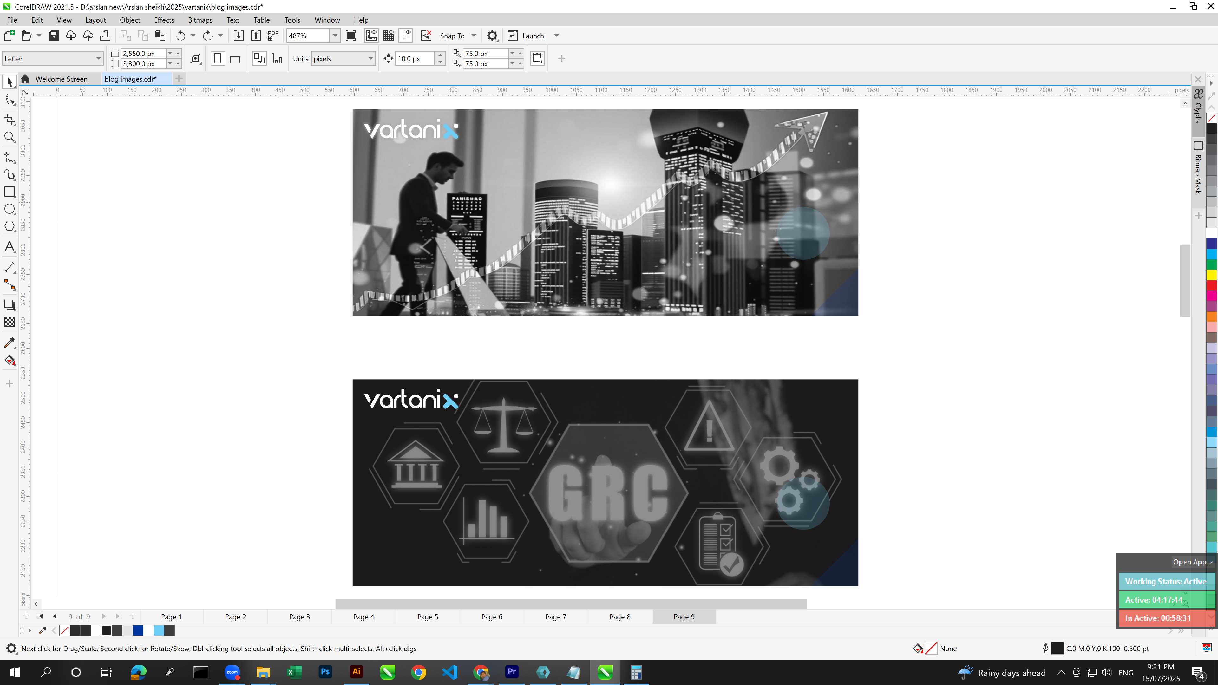Publish to PDF
Viewport: 1218px width, 685px height.
[273, 36]
